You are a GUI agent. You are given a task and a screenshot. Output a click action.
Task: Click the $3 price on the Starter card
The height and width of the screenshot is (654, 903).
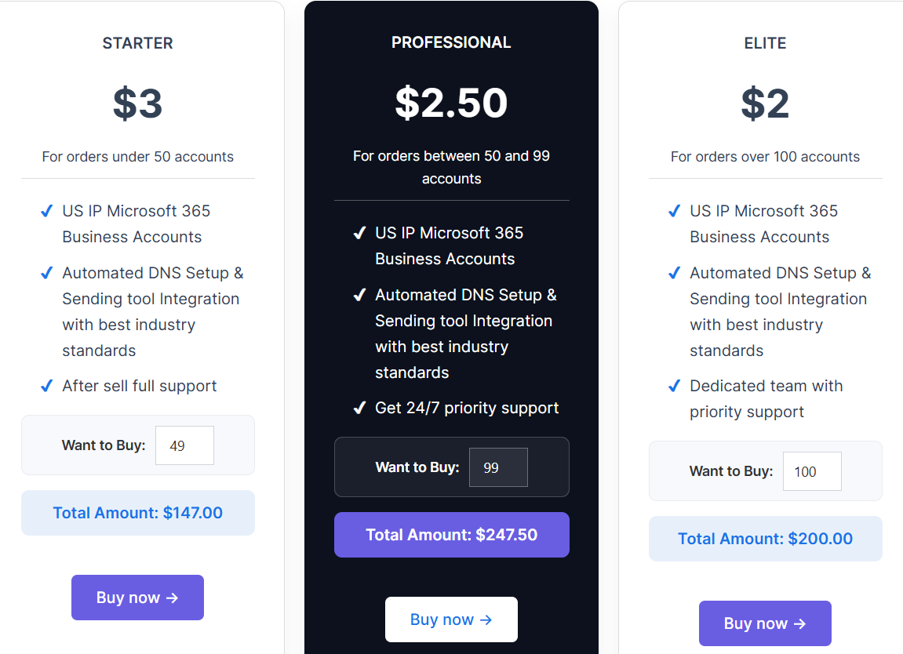(x=137, y=104)
